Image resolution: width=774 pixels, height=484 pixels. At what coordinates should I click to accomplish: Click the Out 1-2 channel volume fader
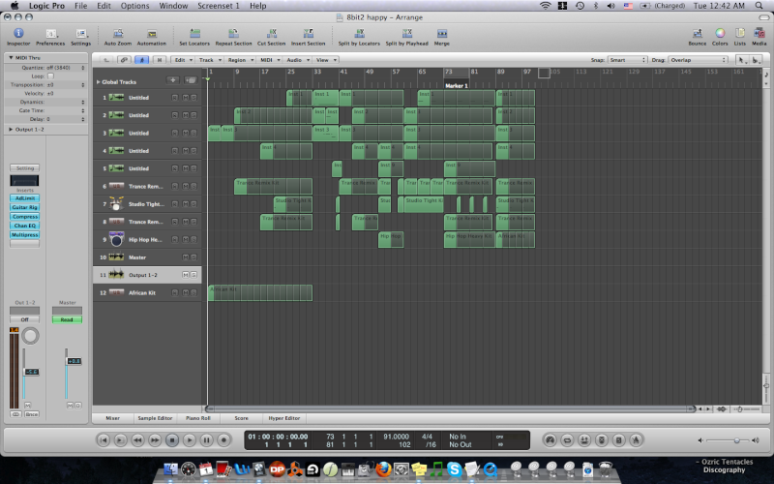point(31,372)
